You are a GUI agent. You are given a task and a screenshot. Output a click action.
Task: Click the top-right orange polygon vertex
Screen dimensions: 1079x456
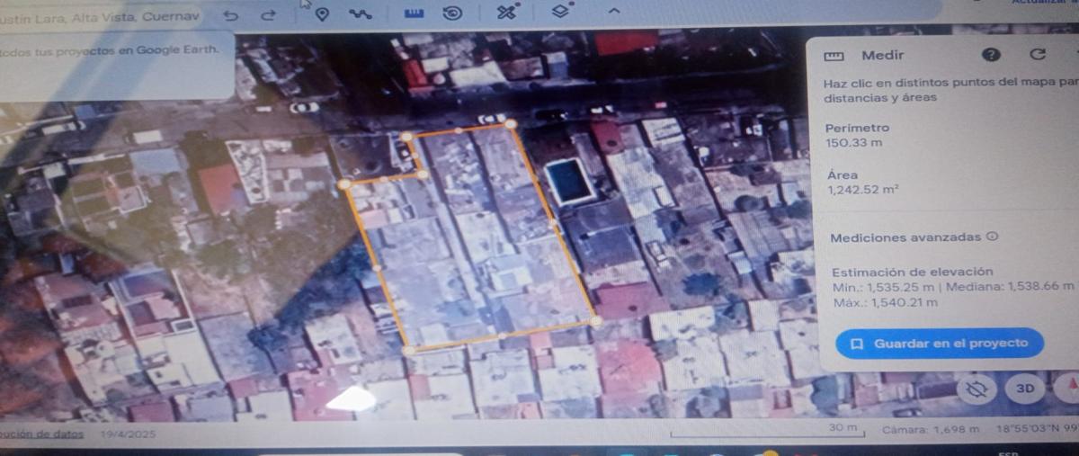click(x=511, y=124)
